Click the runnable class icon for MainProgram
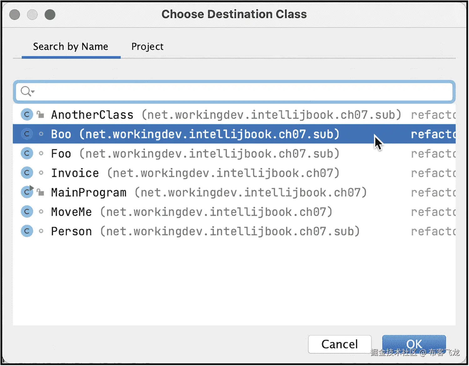 [27, 192]
